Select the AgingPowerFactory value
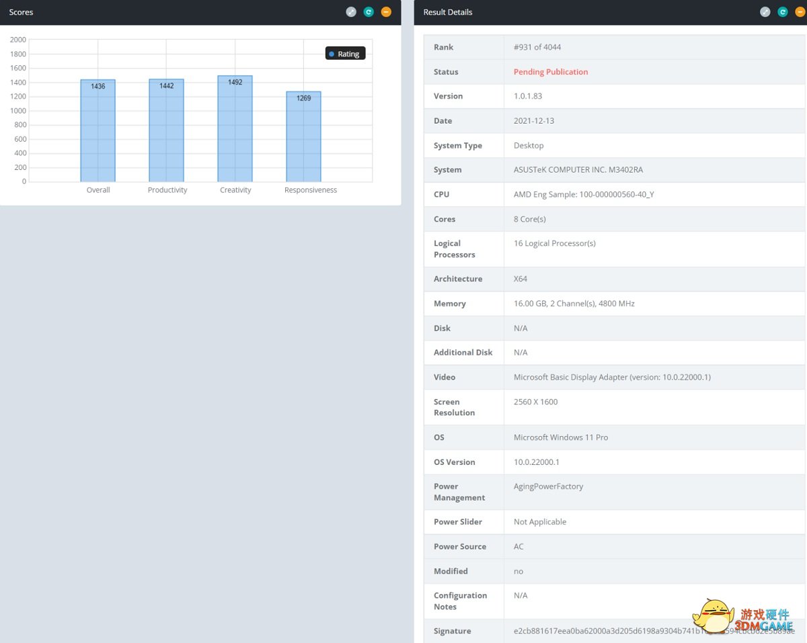This screenshot has height=643, width=807. click(x=549, y=486)
